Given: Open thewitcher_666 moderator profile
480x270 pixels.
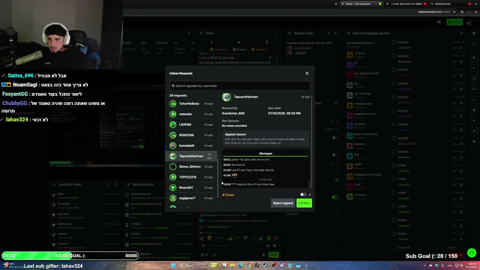Looking at the screenshot, I should 233,113.
